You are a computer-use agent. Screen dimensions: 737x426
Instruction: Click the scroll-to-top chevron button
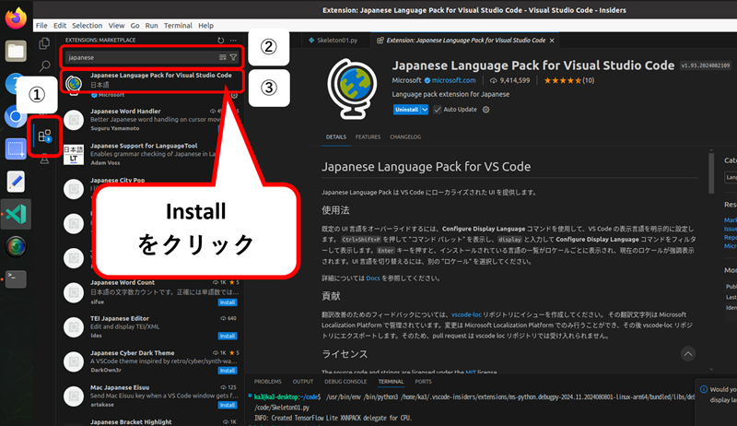pos(687,353)
